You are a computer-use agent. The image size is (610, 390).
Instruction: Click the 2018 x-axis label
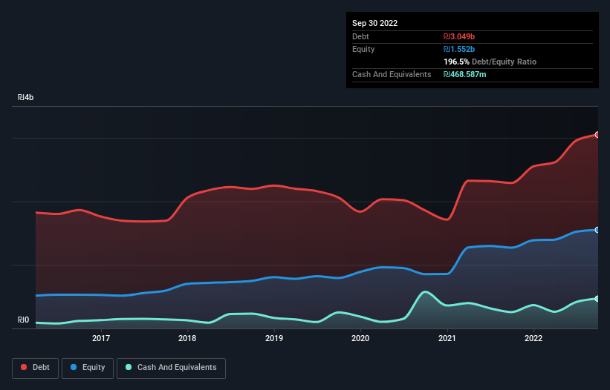point(187,338)
